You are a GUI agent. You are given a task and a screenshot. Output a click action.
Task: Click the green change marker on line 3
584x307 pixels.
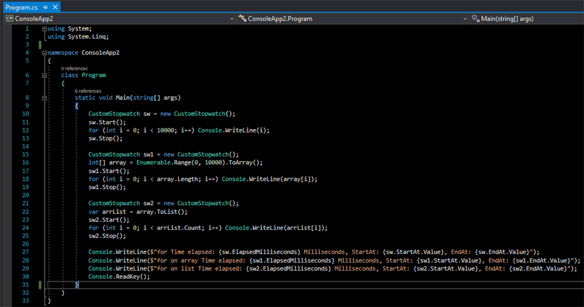(40, 45)
